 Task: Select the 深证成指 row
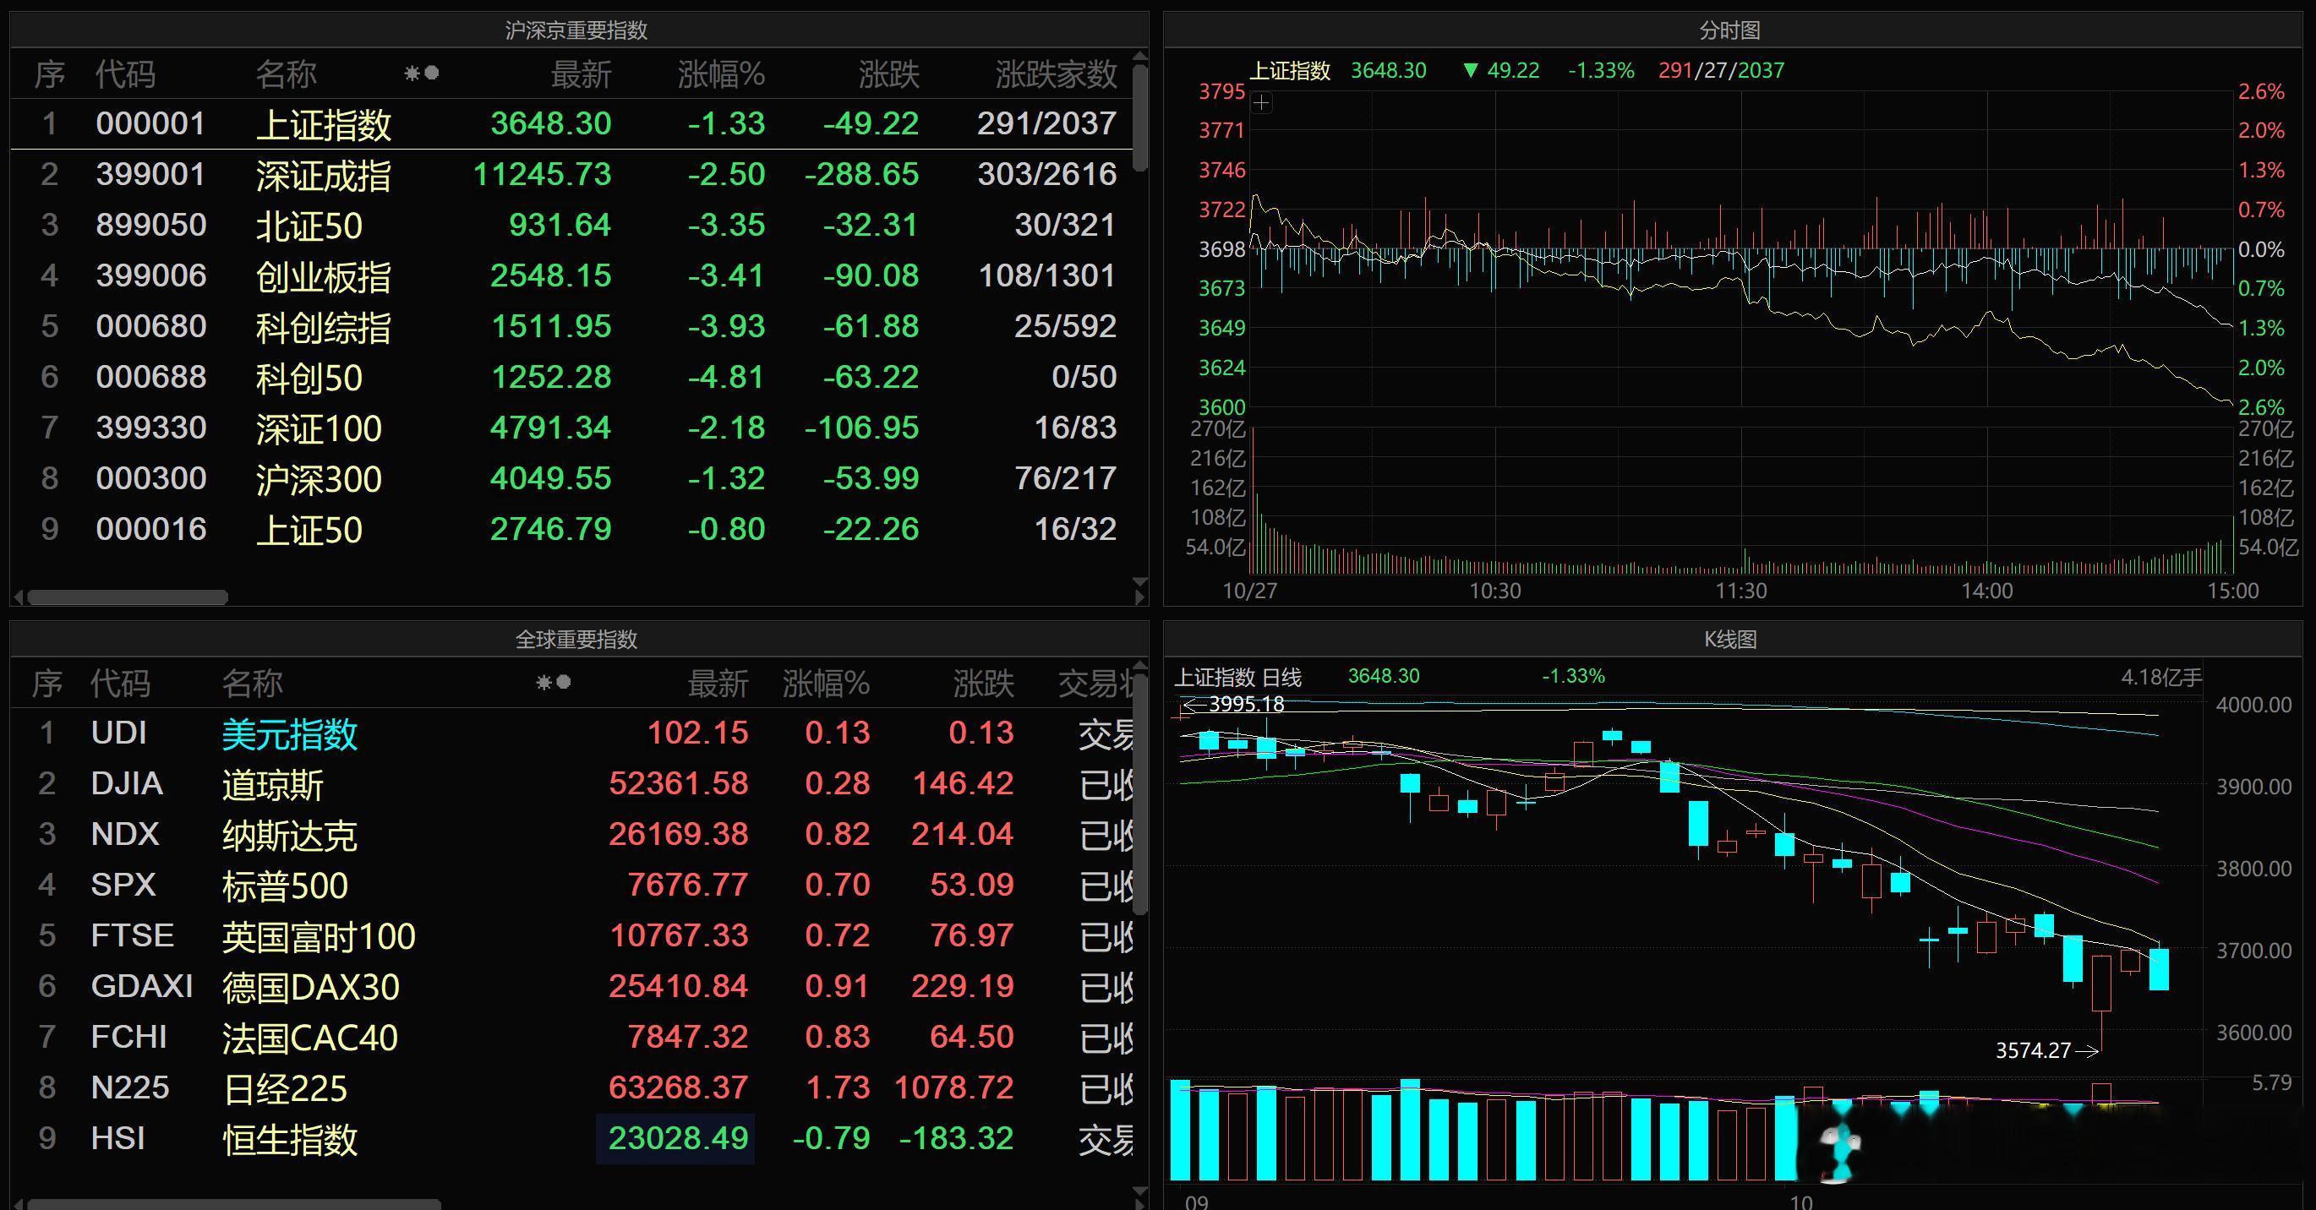pyautogui.click(x=571, y=174)
